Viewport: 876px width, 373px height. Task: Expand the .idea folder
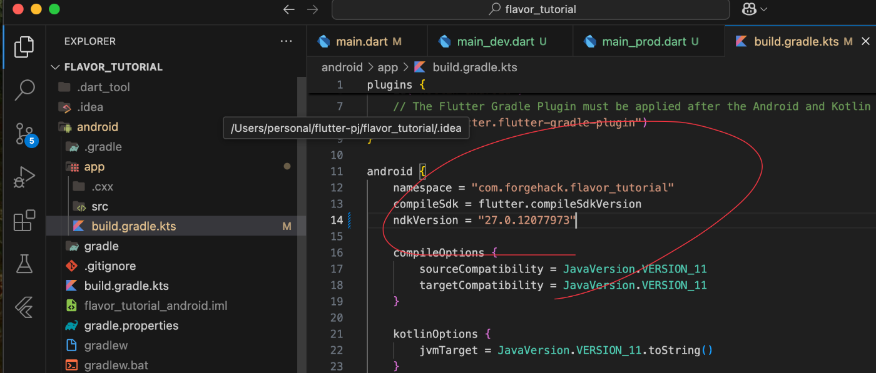pyautogui.click(x=90, y=107)
